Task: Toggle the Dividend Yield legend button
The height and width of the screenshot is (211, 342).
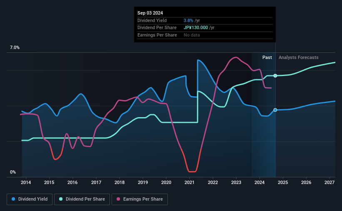Action: [30, 199]
